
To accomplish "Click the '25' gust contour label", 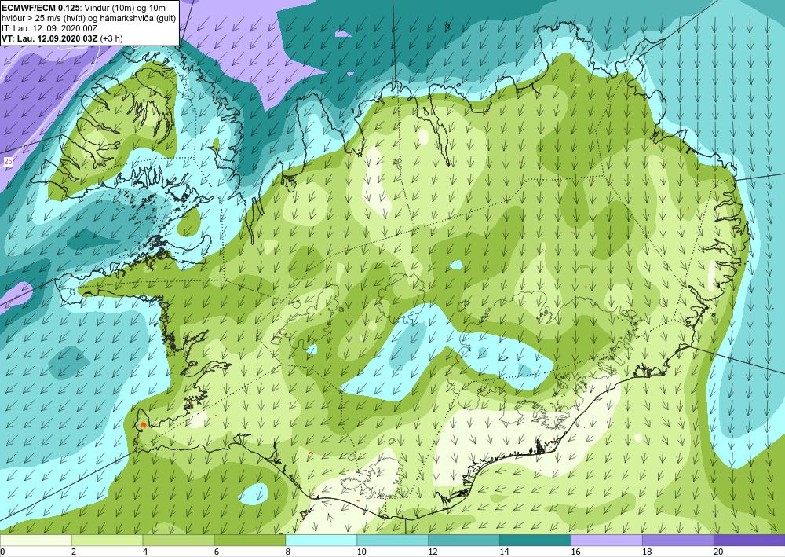I will (8, 161).
